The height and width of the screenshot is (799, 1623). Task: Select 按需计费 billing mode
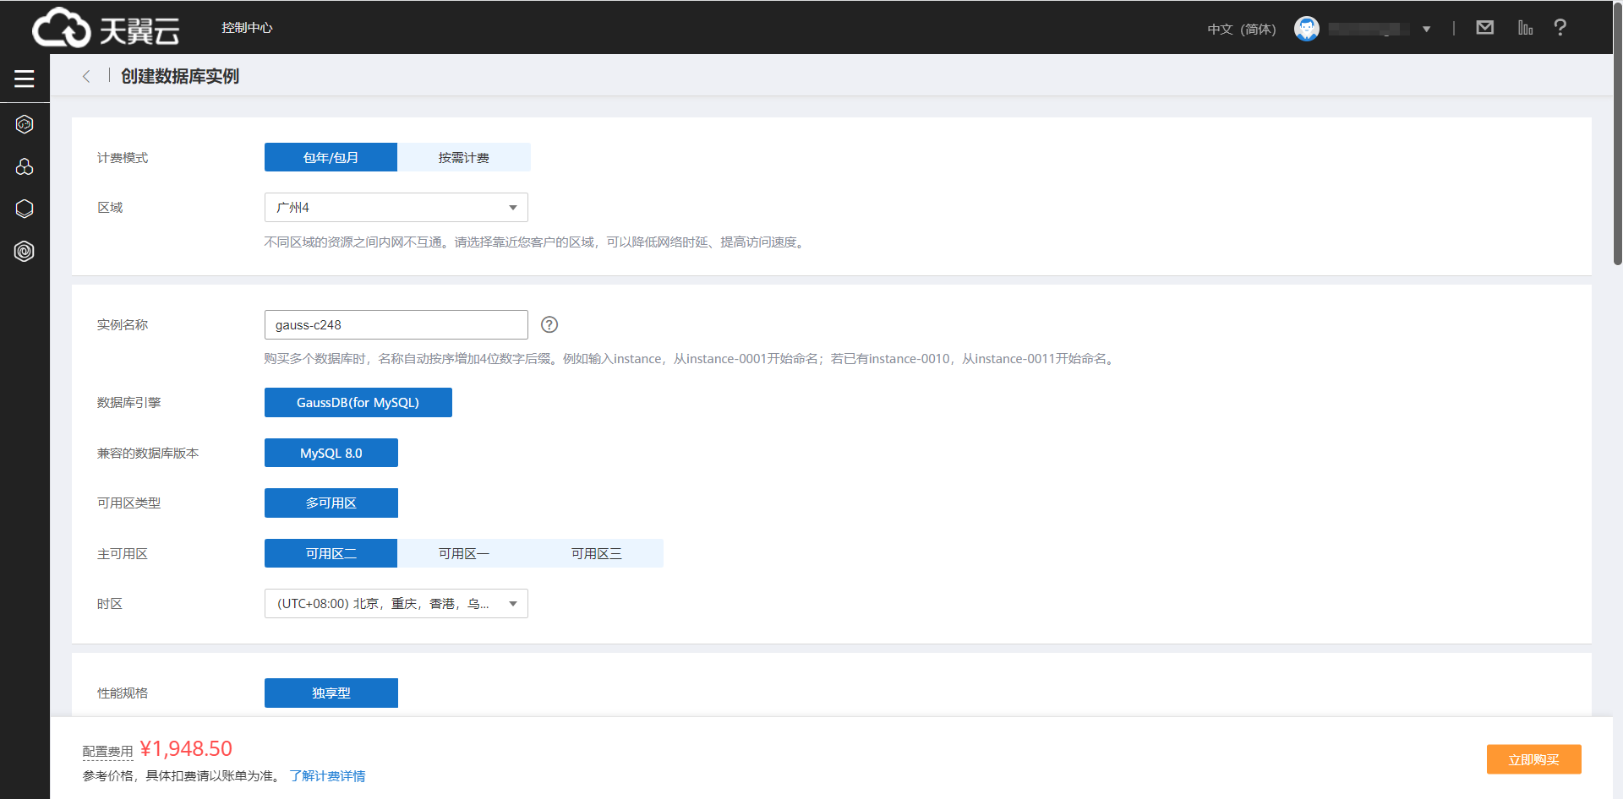click(x=463, y=158)
